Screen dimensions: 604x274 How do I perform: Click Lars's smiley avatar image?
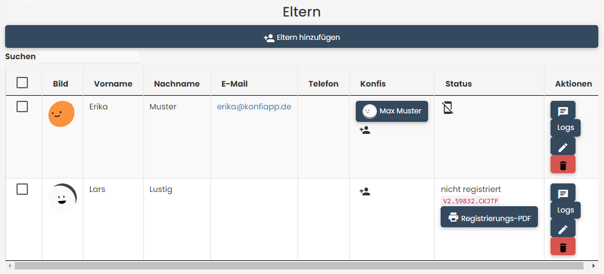click(63, 197)
